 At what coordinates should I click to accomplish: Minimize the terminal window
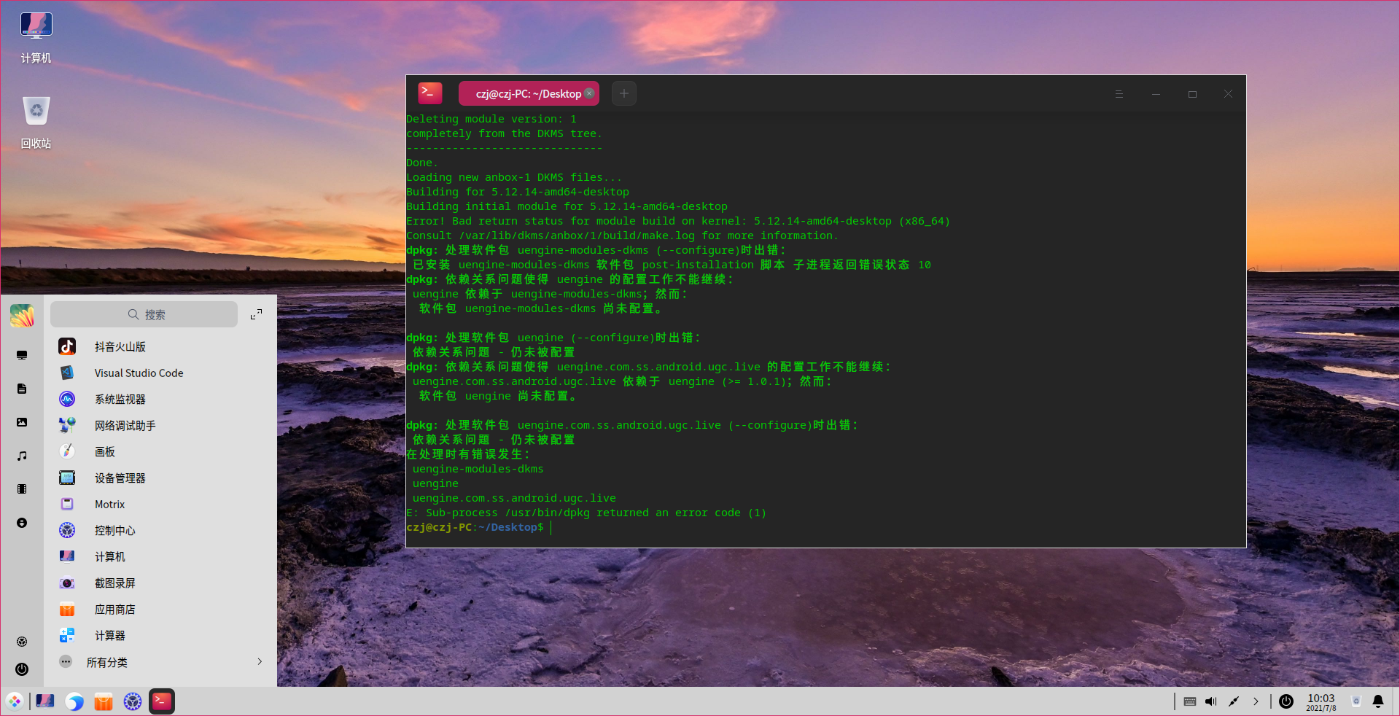[1156, 93]
